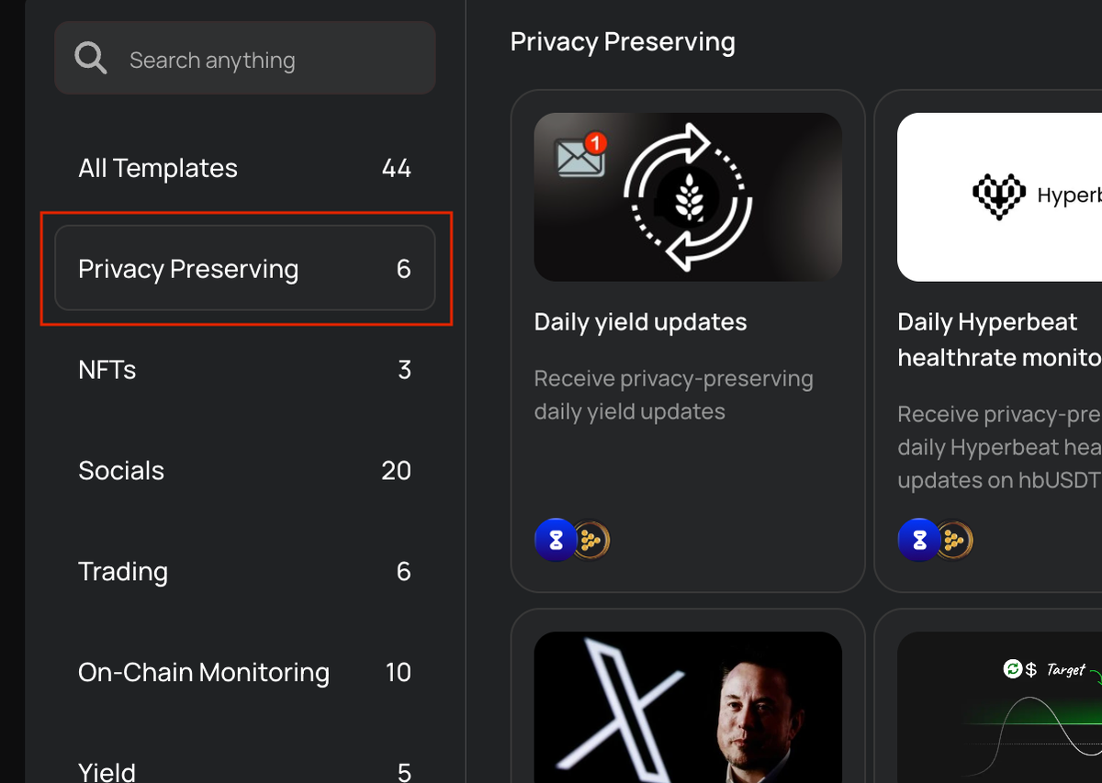Open the Socials category

(245, 470)
